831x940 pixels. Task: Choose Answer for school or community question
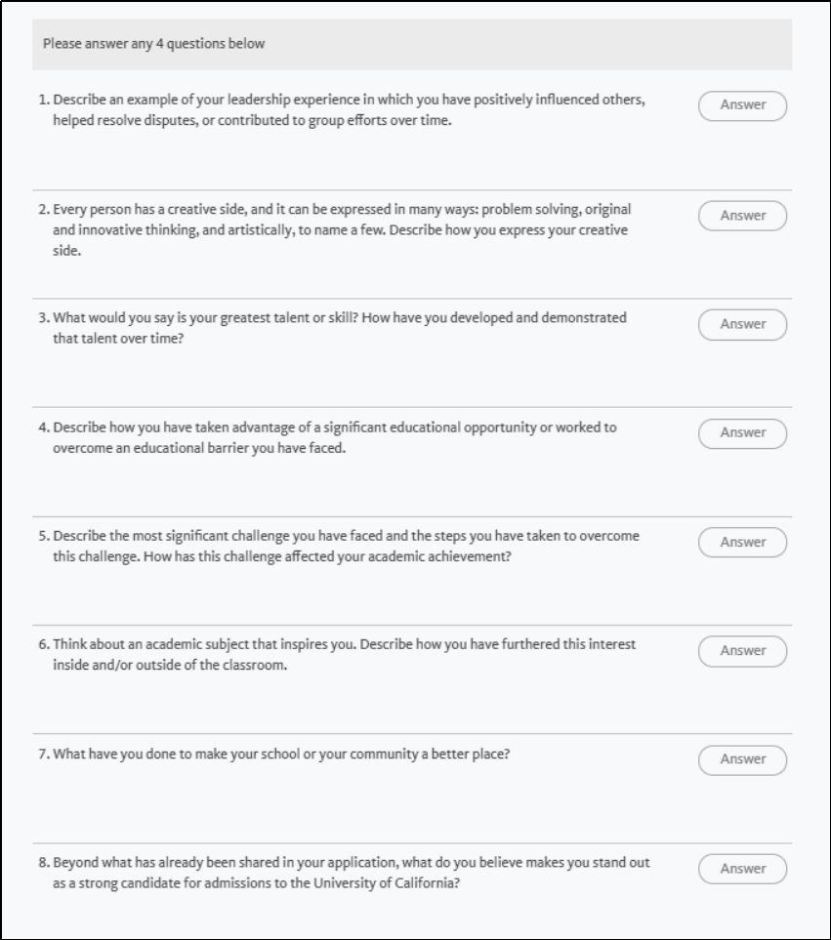point(742,760)
